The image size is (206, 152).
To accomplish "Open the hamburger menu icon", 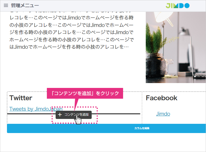I will (6, 5).
